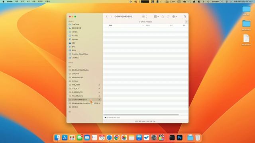
Task: Open Music (음악) in sidebar
Action: pos(73,47)
